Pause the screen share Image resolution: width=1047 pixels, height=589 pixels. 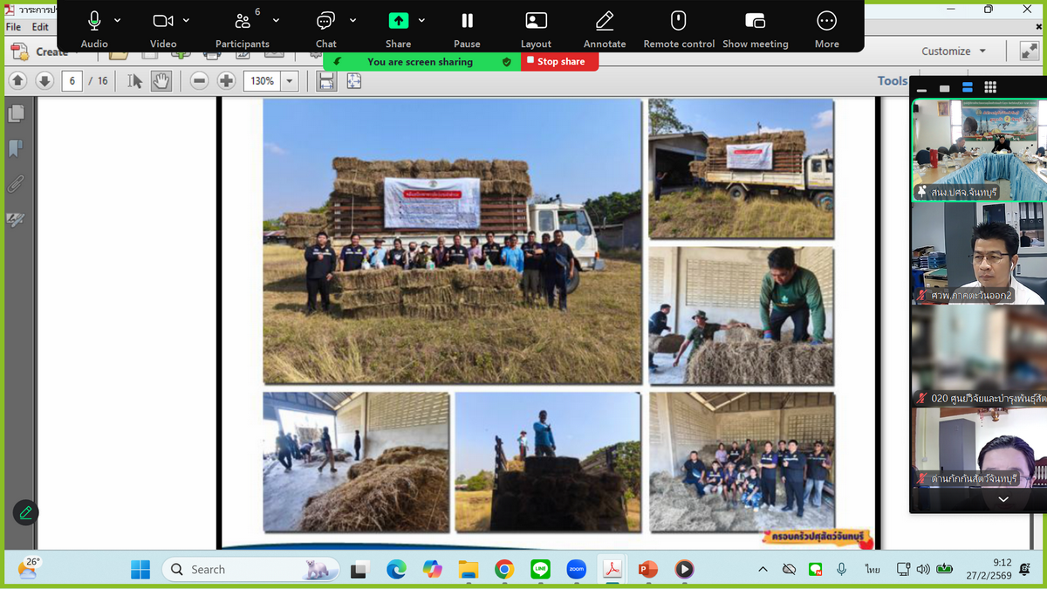coord(467,21)
